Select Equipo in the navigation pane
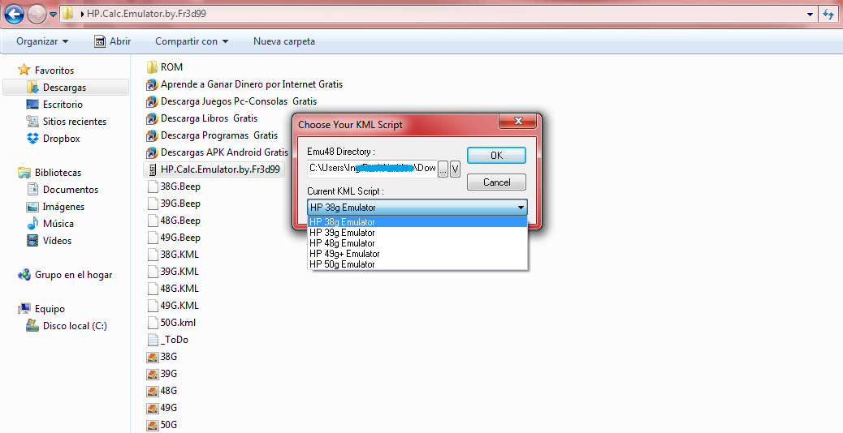843x433 pixels. tap(50, 309)
